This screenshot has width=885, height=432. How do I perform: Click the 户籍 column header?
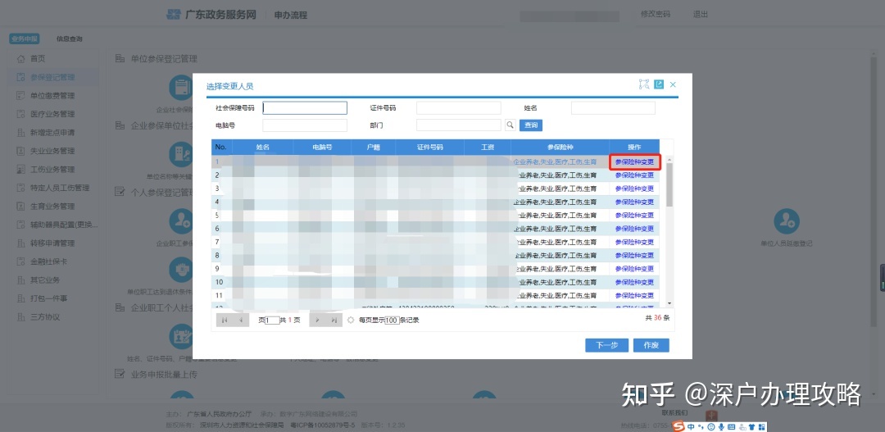373,147
